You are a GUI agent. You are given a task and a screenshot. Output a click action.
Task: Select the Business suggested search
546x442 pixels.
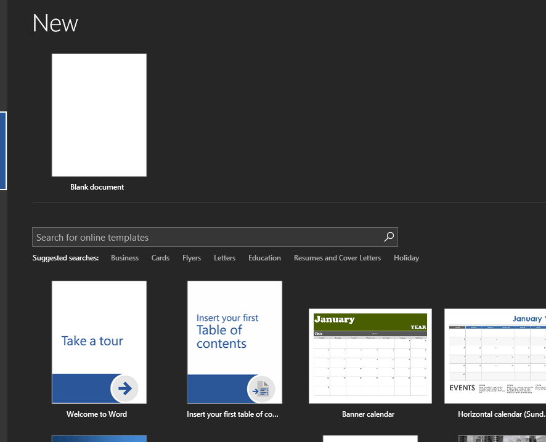tap(124, 258)
